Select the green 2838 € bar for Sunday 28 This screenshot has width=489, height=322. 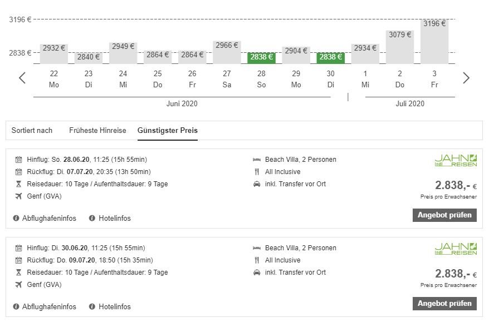tap(261, 57)
